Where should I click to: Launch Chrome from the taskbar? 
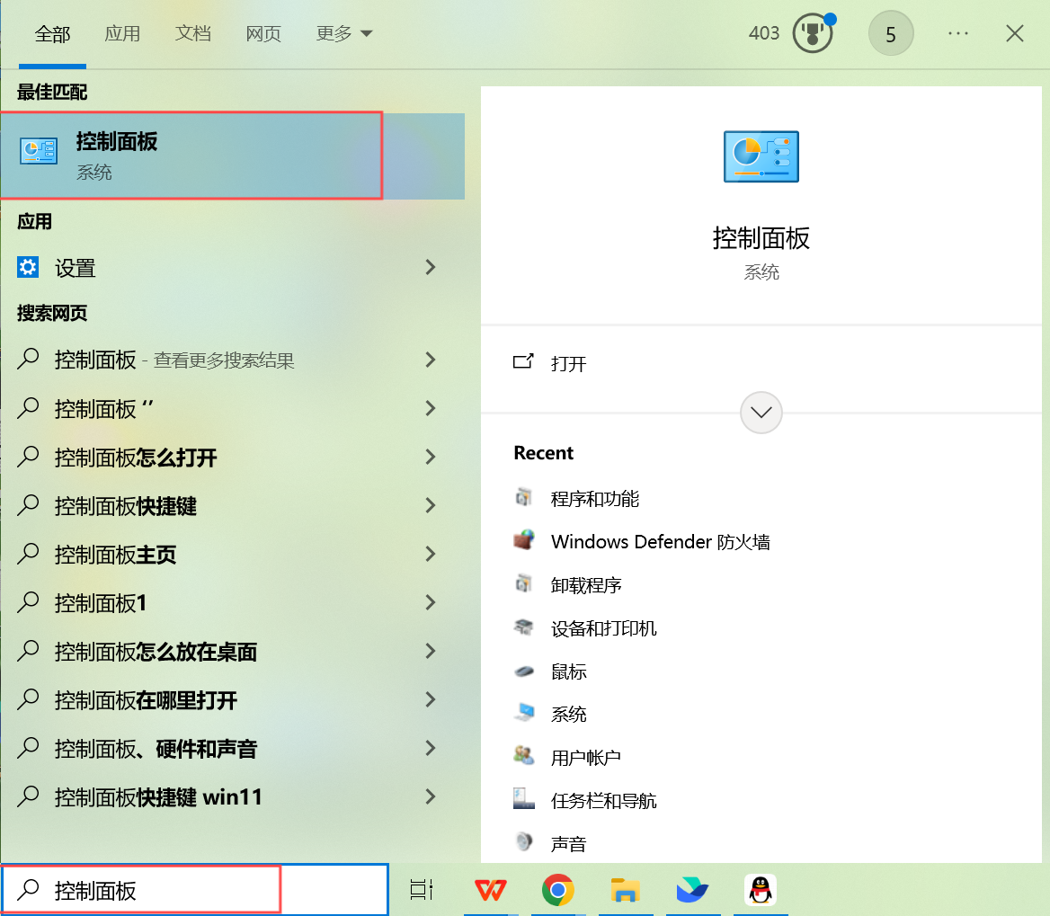[557, 890]
